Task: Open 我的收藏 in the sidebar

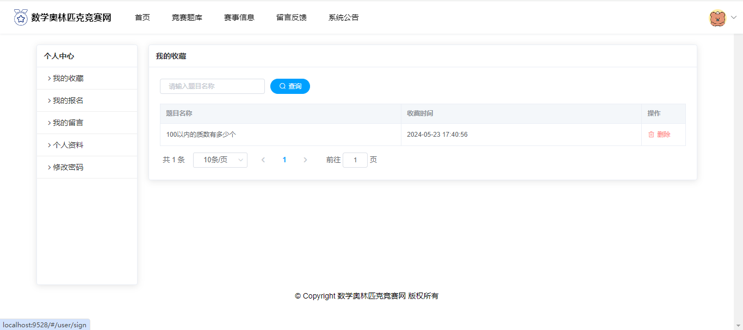Action: click(68, 78)
